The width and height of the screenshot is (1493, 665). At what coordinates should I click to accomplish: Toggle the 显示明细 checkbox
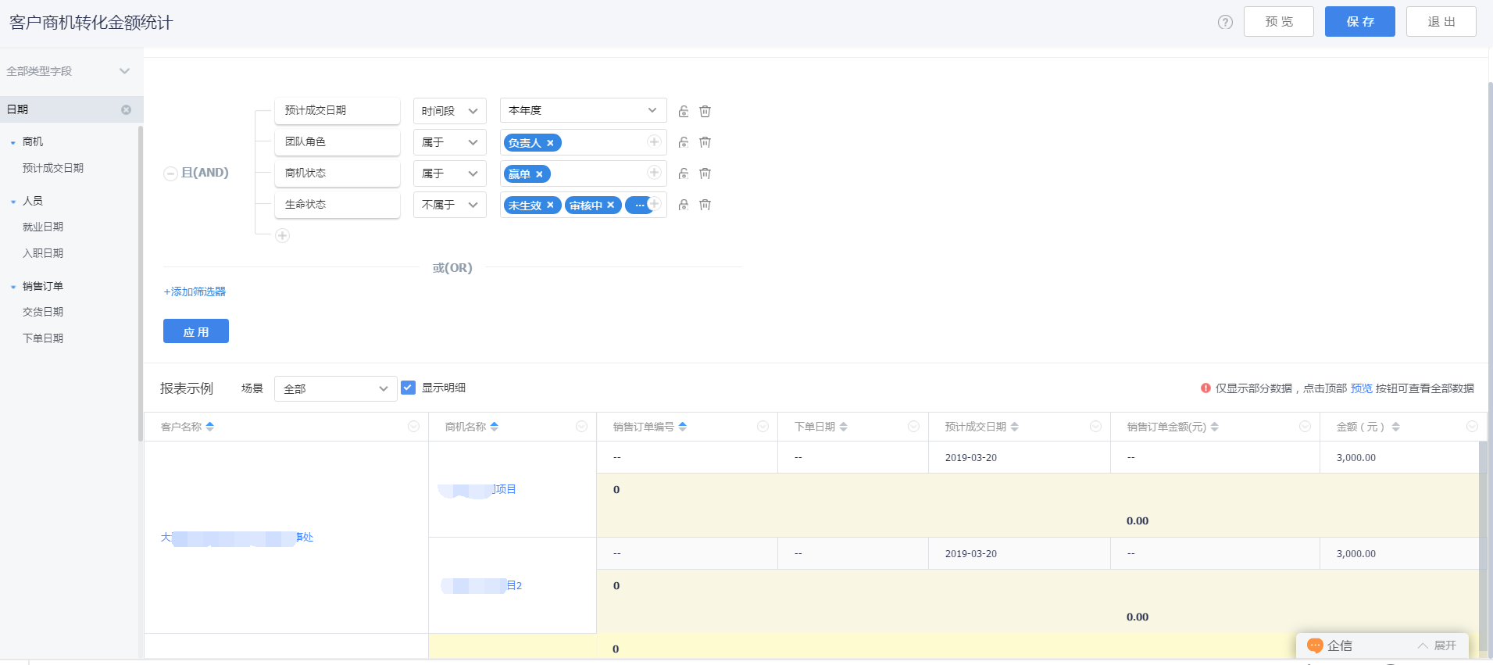(x=408, y=388)
